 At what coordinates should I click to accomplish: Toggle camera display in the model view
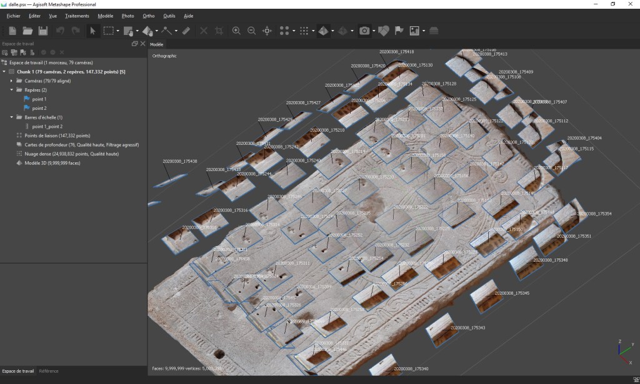point(364,31)
